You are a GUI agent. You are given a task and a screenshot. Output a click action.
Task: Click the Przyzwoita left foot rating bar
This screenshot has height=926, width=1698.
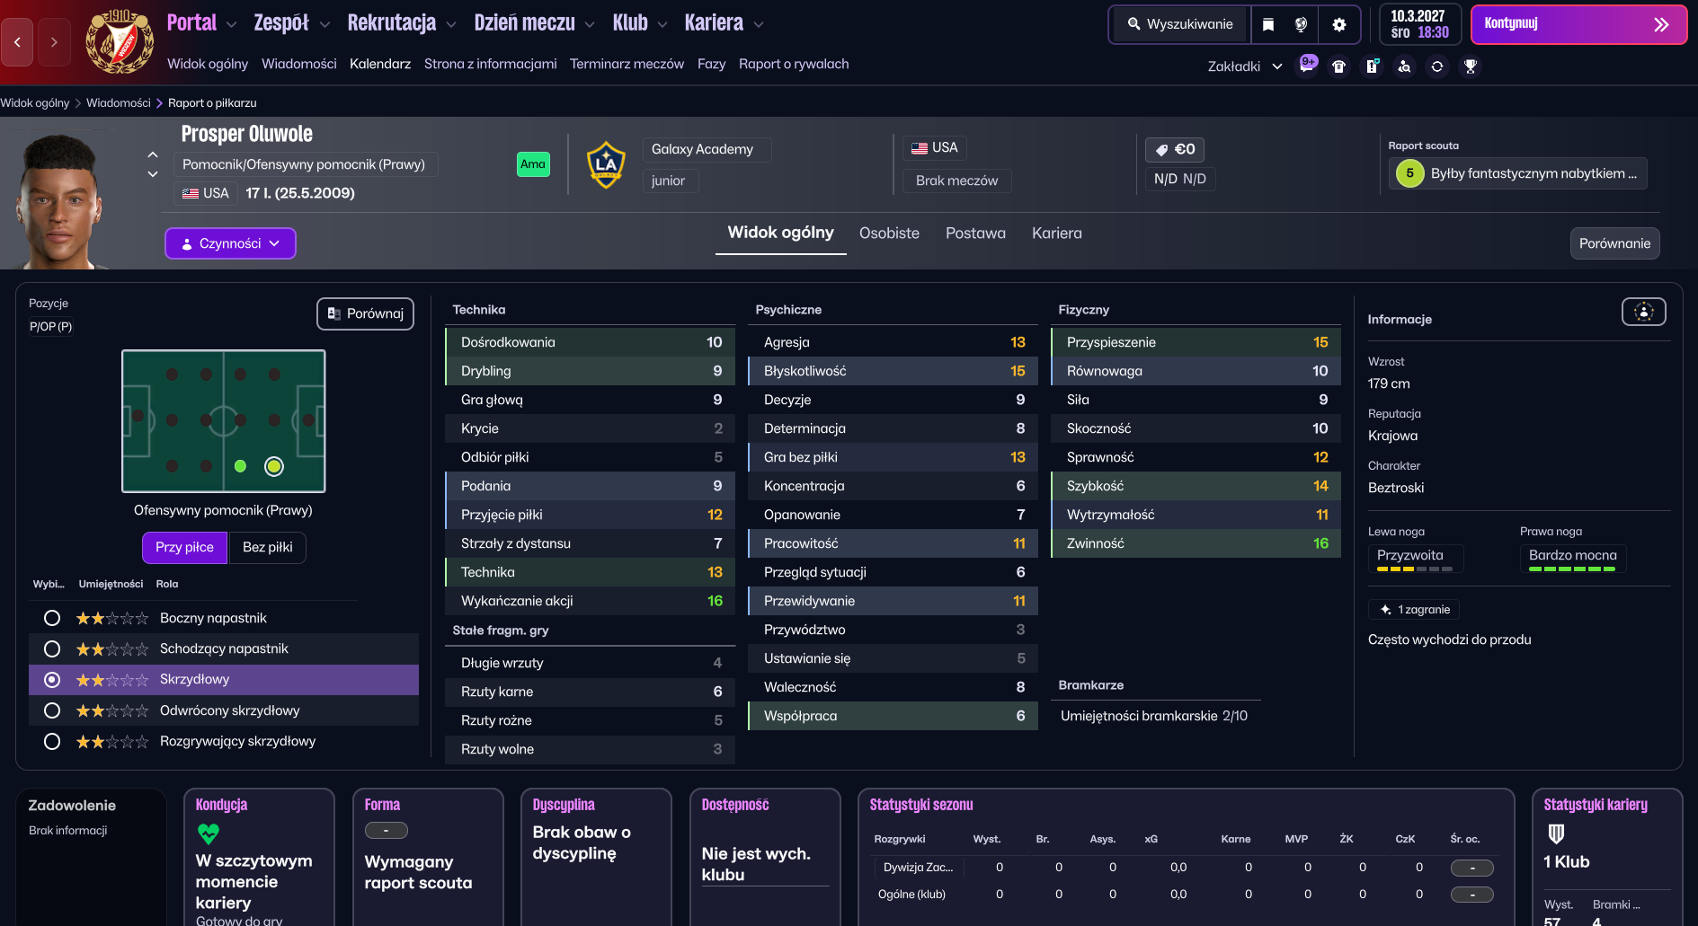click(1415, 569)
